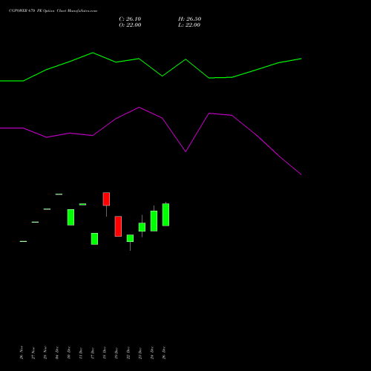Click the red candlestick for 18 Dec

(106, 199)
